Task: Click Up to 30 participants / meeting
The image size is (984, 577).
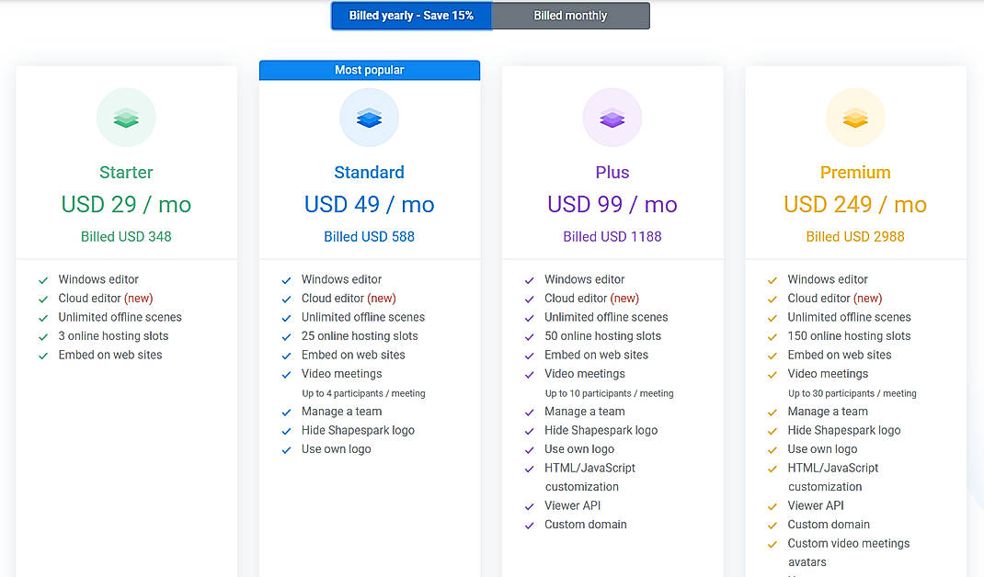Action: [852, 393]
